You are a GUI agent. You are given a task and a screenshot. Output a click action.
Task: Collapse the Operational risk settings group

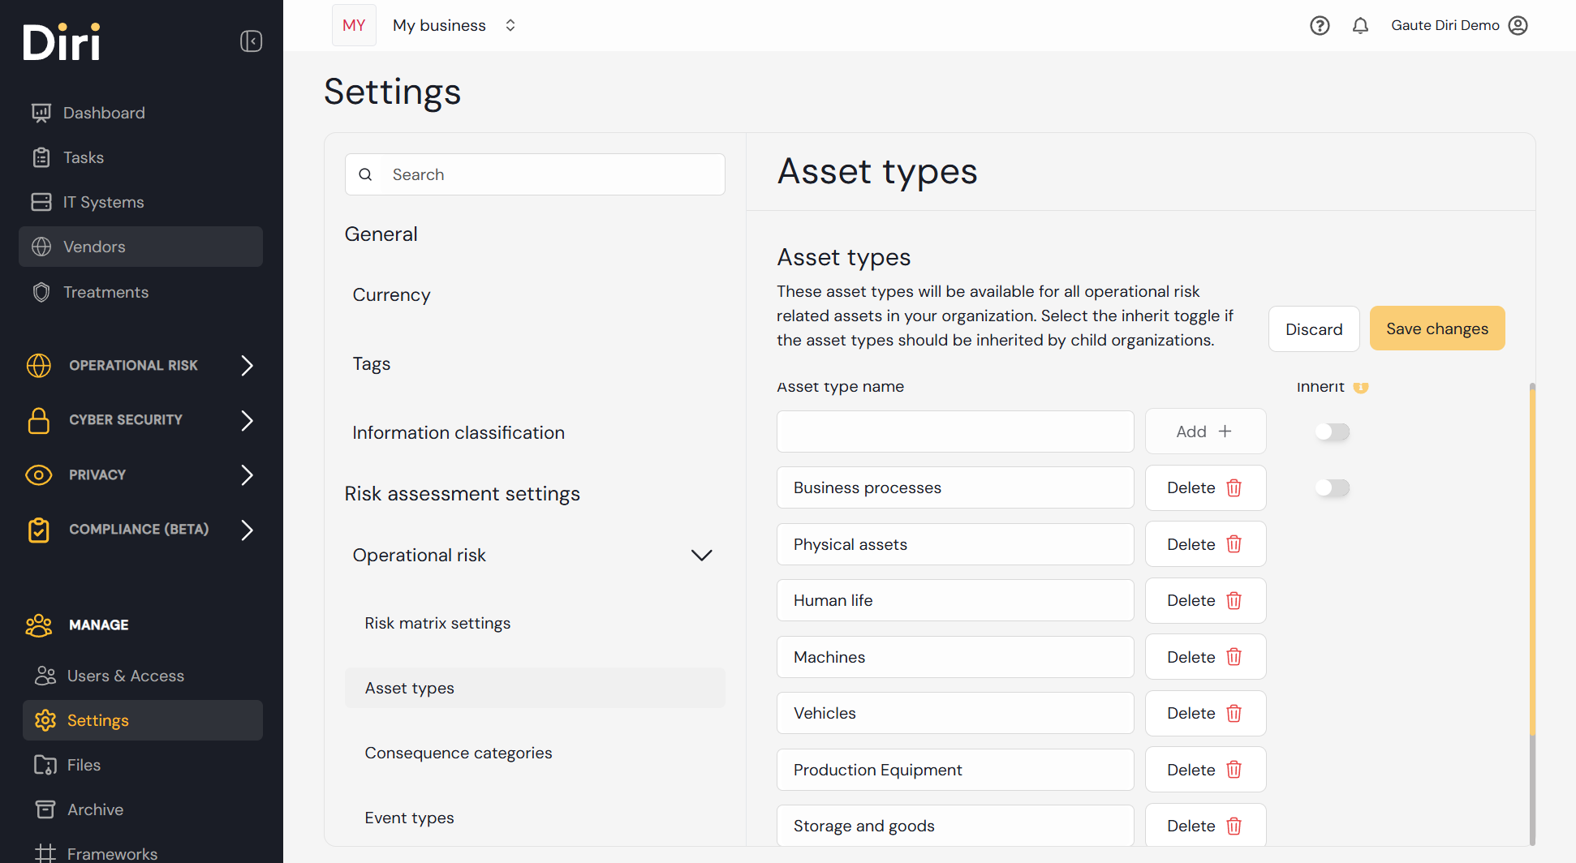[701, 556]
